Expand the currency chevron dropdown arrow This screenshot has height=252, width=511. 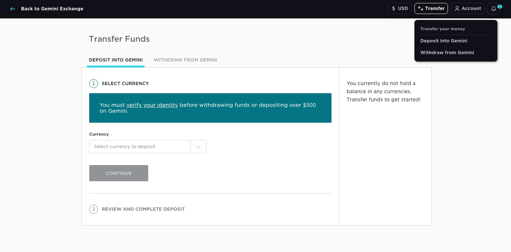point(198,147)
